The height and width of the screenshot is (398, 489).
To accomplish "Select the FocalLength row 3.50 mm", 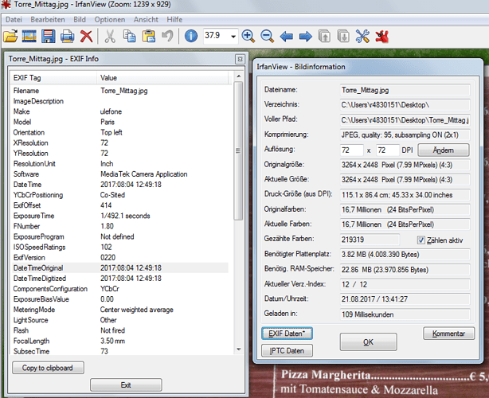I will (120, 341).
